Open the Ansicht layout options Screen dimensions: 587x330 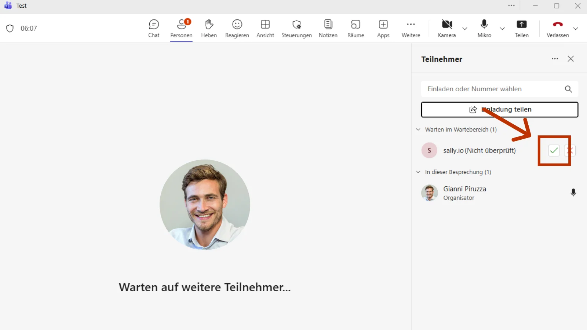265,29
